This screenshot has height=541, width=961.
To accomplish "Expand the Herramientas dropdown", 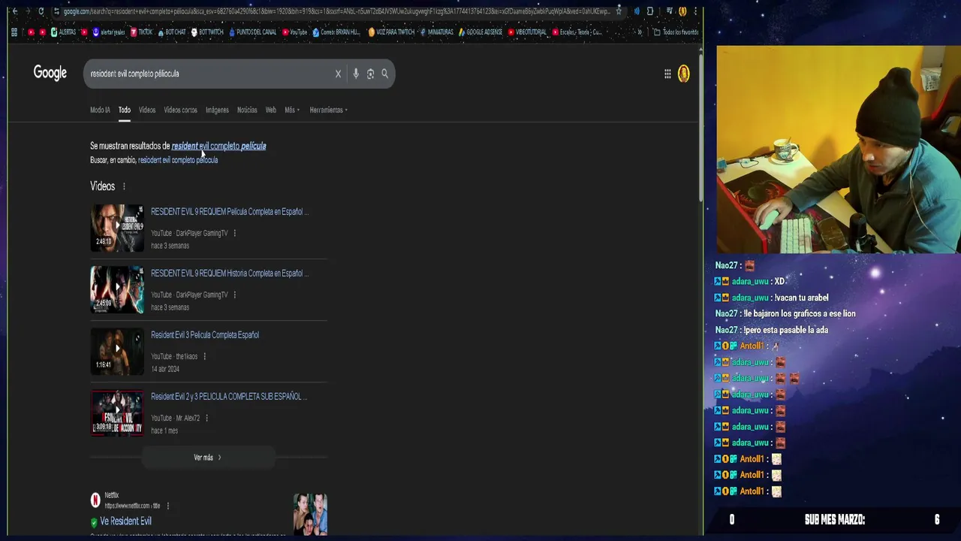I will pyautogui.click(x=328, y=110).
